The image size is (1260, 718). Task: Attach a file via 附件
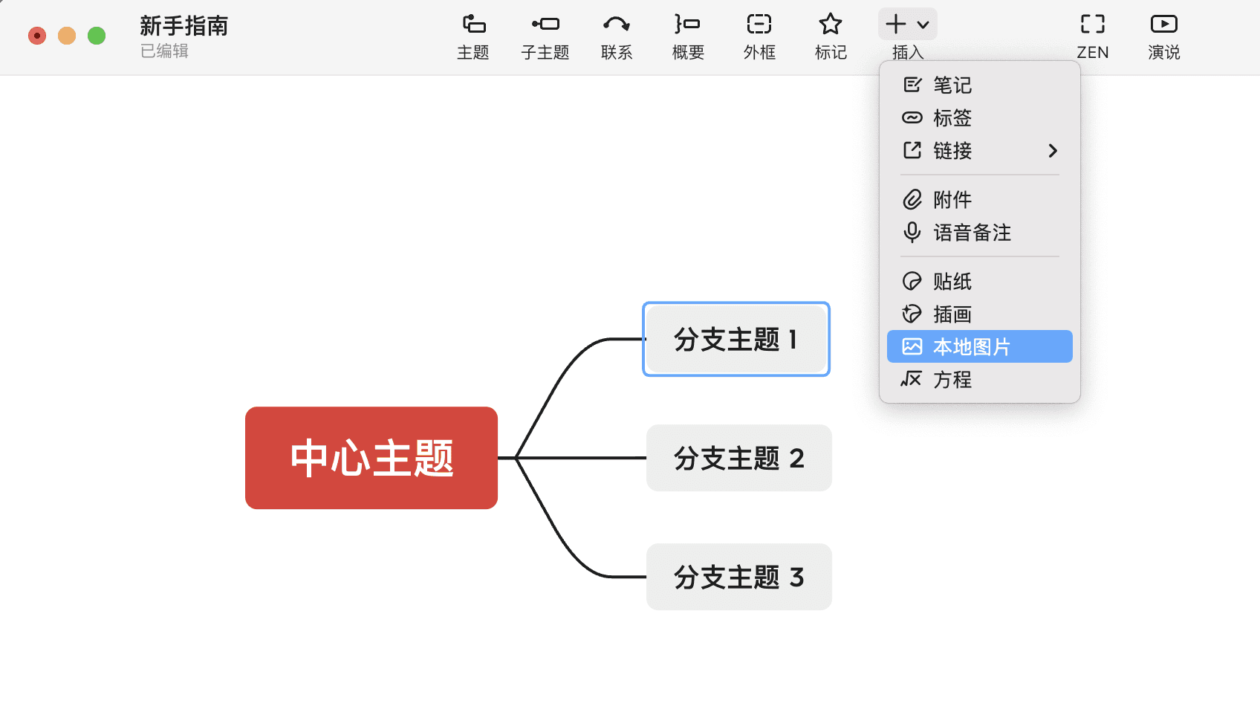(952, 199)
